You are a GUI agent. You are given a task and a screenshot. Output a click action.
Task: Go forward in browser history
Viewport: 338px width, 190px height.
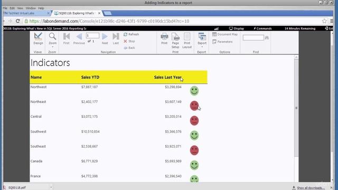pos(10,21)
